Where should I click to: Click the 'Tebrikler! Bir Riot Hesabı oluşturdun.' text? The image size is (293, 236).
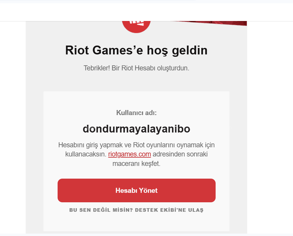click(x=136, y=68)
